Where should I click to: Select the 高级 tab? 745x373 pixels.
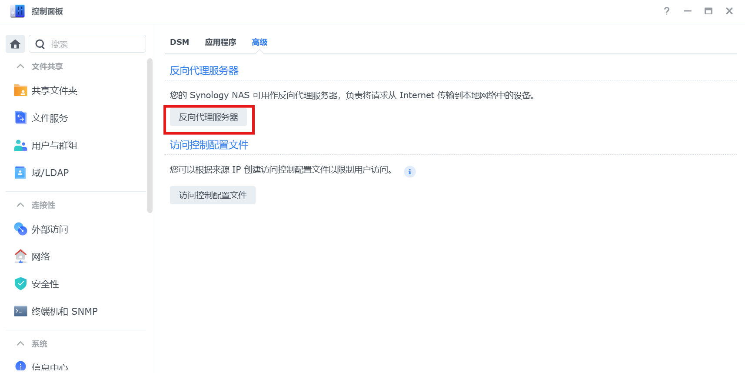point(259,42)
